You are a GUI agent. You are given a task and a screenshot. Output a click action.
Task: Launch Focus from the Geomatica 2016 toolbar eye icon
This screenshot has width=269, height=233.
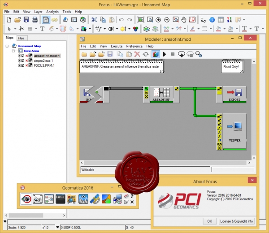point(26,199)
